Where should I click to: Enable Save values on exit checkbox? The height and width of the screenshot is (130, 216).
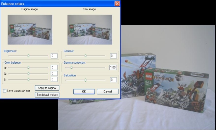pyautogui.click(x=4, y=91)
